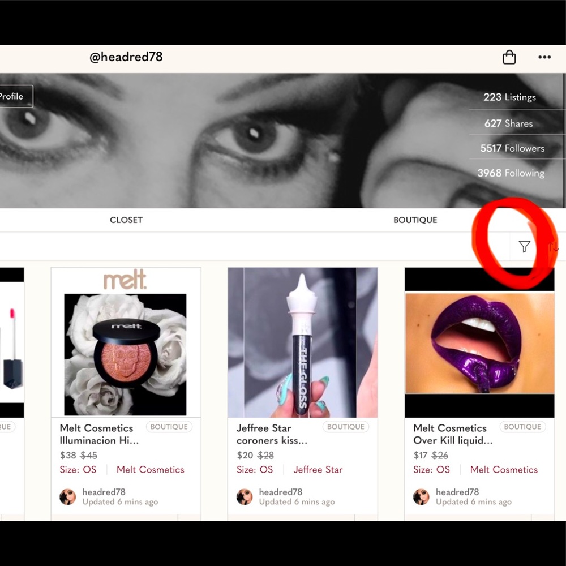Open the 3968 Following list
This screenshot has height=566, width=566.
pyautogui.click(x=511, y=173)
